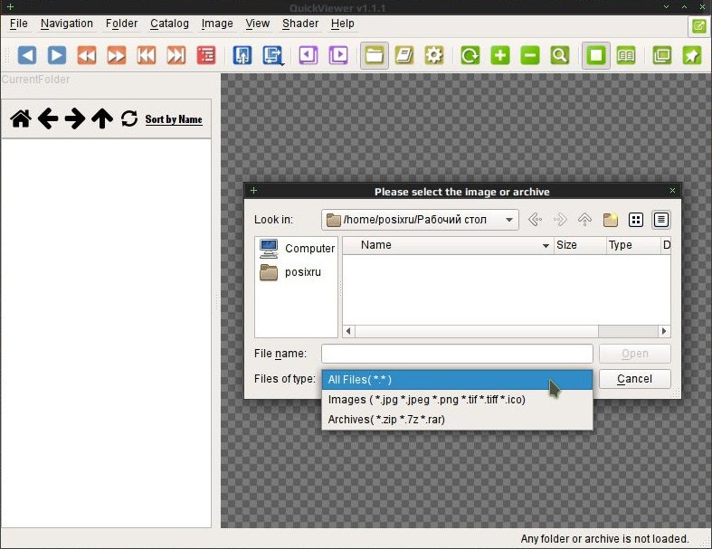
Task: Click the next page blue arrow icon
Action: [x=57, y=55]
